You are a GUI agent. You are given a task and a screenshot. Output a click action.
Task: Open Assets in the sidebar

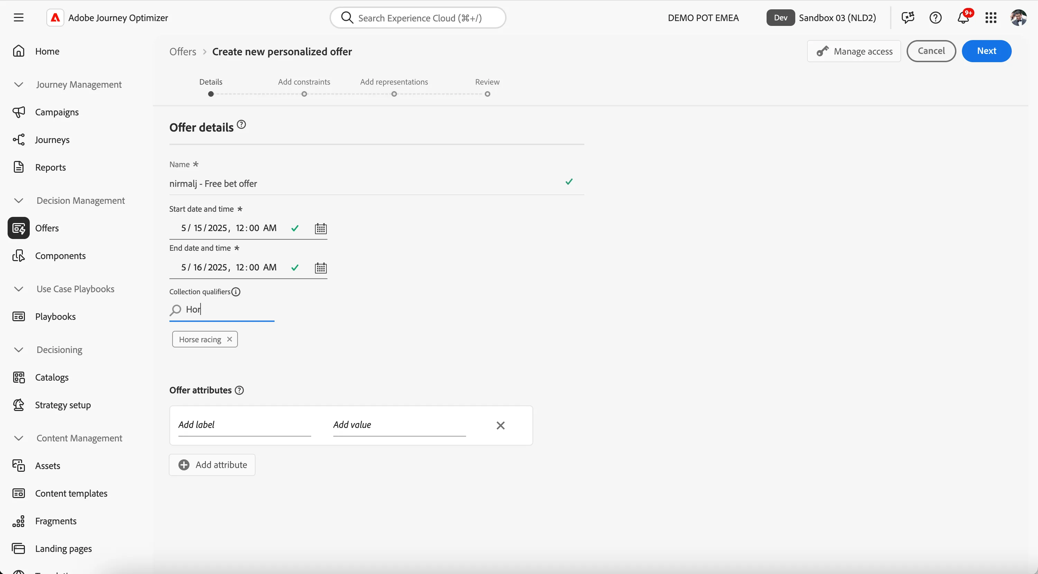pos(48,466)
